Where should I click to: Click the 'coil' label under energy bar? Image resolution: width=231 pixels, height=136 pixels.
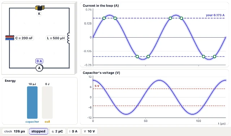click(47, 122)
